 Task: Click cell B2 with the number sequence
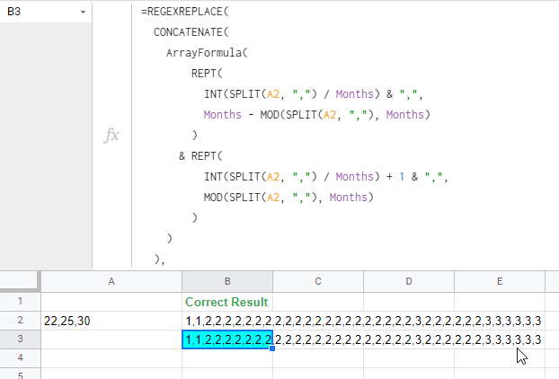(227, 321)
